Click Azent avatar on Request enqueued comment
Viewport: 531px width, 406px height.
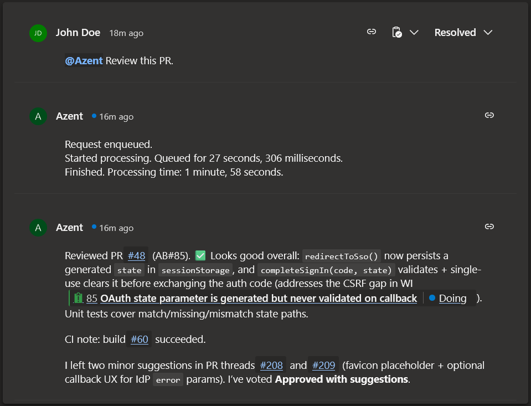point(38,116)
